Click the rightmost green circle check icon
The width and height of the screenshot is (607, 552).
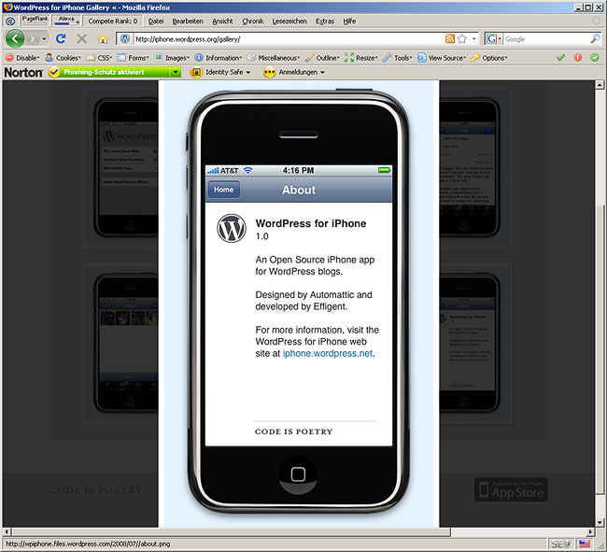click(595, 58)
